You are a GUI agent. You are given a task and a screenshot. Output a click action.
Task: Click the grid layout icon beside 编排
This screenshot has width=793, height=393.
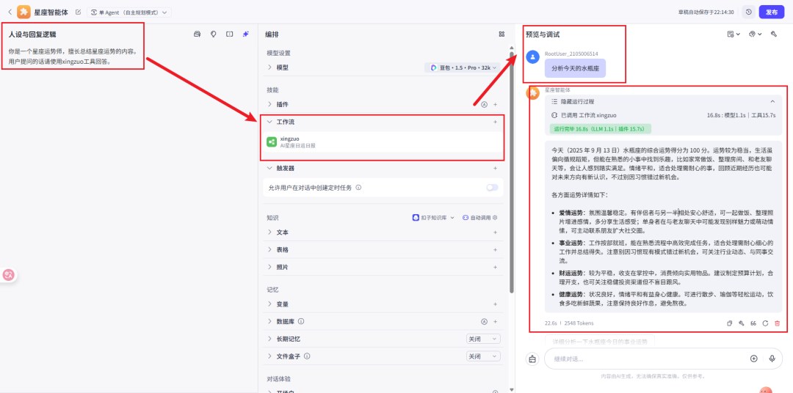501,34
